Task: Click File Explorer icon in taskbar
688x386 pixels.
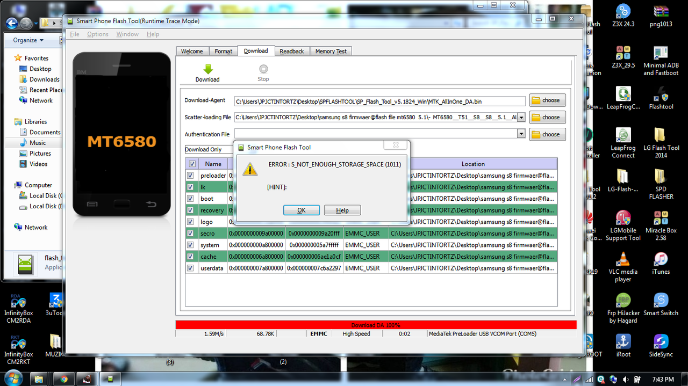Action: pos(39,379)
